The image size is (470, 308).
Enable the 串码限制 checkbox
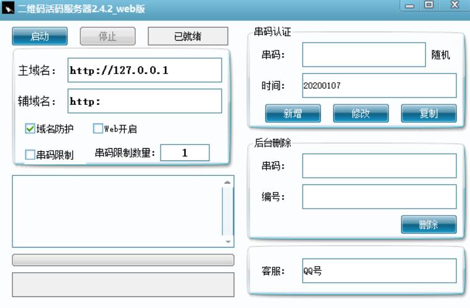pos(30,154)
